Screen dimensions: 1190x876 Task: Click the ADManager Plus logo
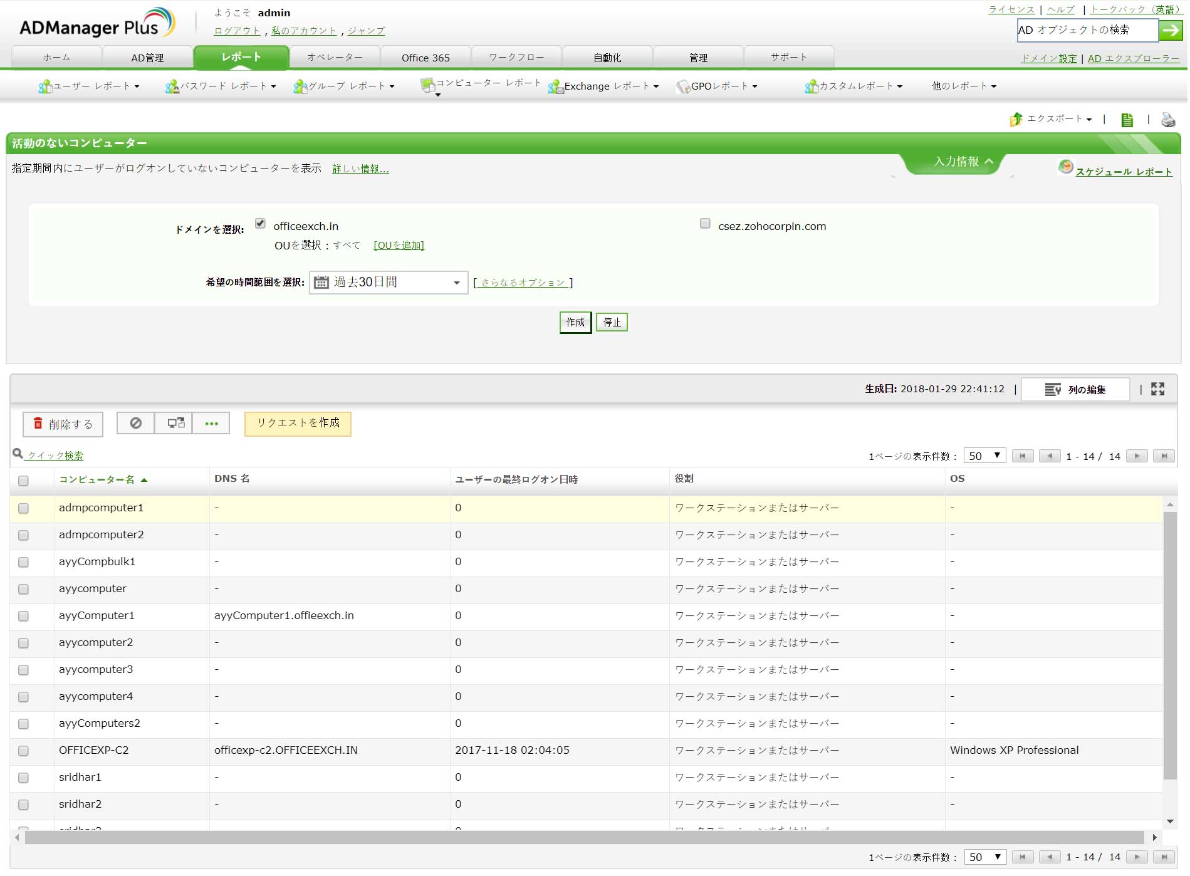coord(98,24)
